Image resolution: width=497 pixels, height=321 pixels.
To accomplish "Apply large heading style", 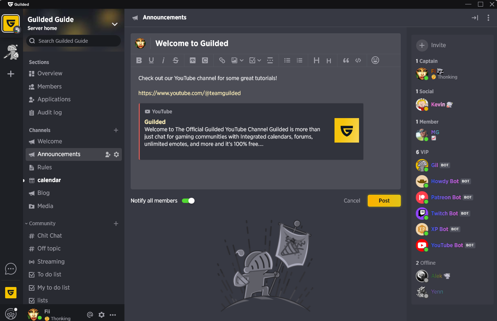I will (317, 61).
